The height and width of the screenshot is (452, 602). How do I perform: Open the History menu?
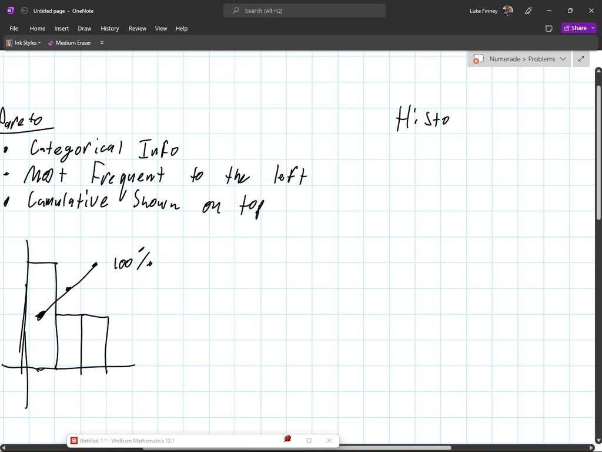point(110,28)
